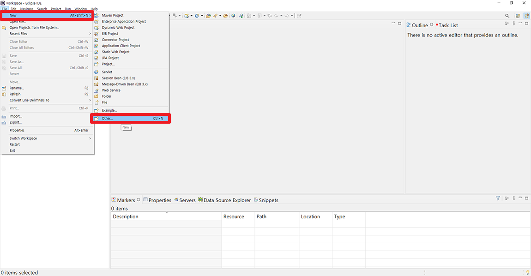Open the Snippets tab

[x=266, y=200]
